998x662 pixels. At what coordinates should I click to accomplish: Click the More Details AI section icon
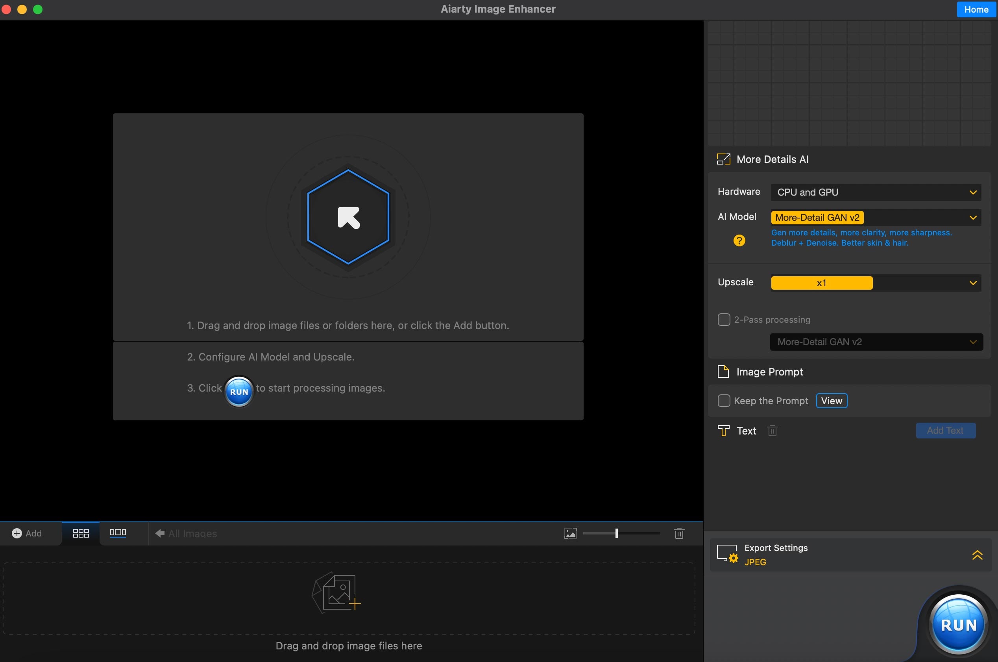pyautogui.click(x=723, y=159)
